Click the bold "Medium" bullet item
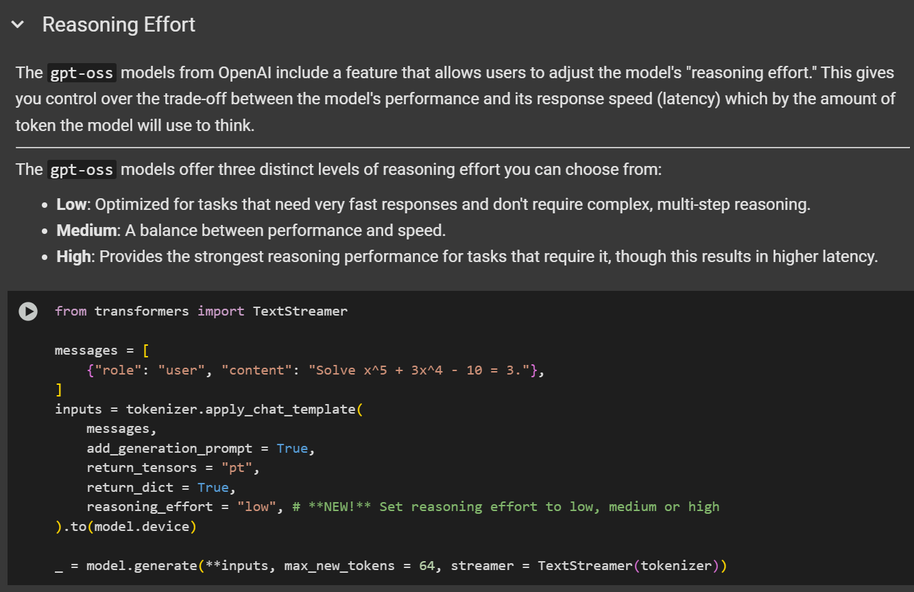Image resolution: width=914 pixels, height=592 pixels. point(86,230)
